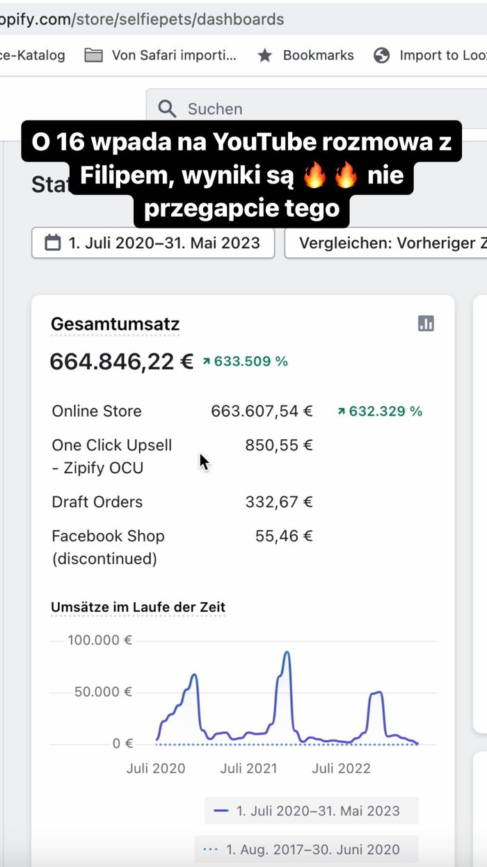Open the Gesamtumsatz heading link

click(115, 324)
